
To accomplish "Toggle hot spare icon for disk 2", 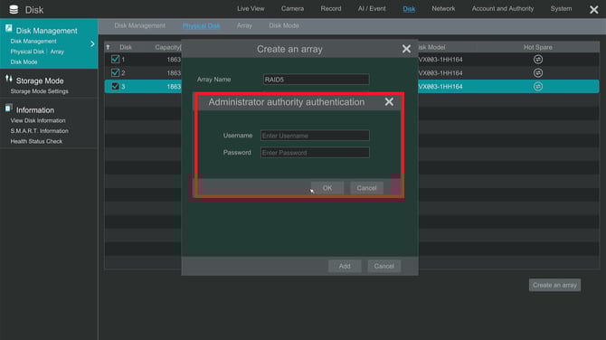I will tap(537, 72).
